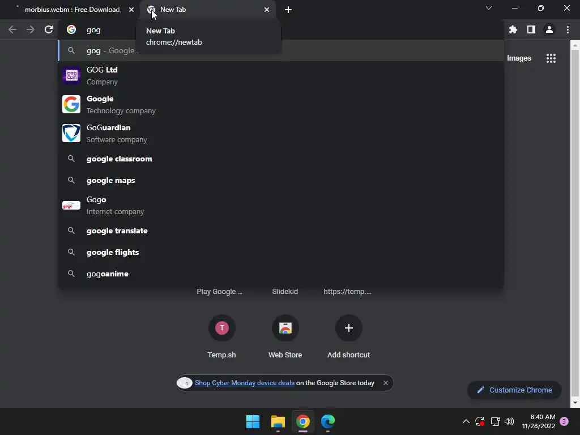
Task: Reload the page with refresh icon
Action: pos(49,29)
